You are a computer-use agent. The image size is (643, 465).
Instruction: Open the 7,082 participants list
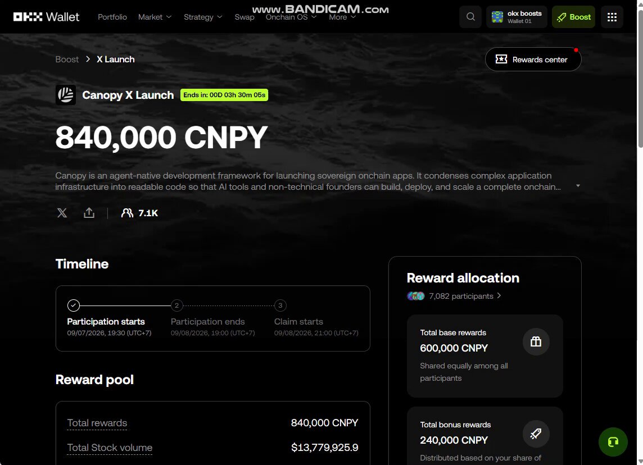[465, 296]
